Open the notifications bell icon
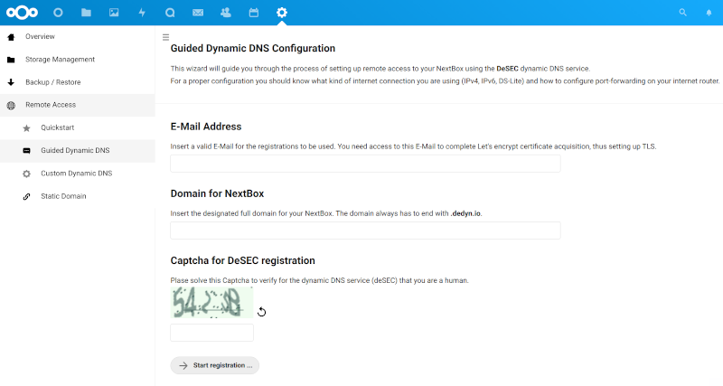The width and height of the screenshot is (723, 386). click(709, 13)
